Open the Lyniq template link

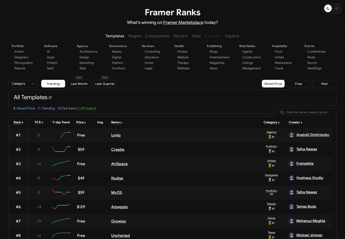tap(116, 135)
